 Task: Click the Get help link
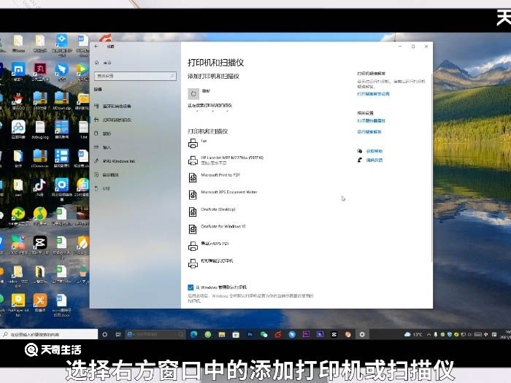374,151
